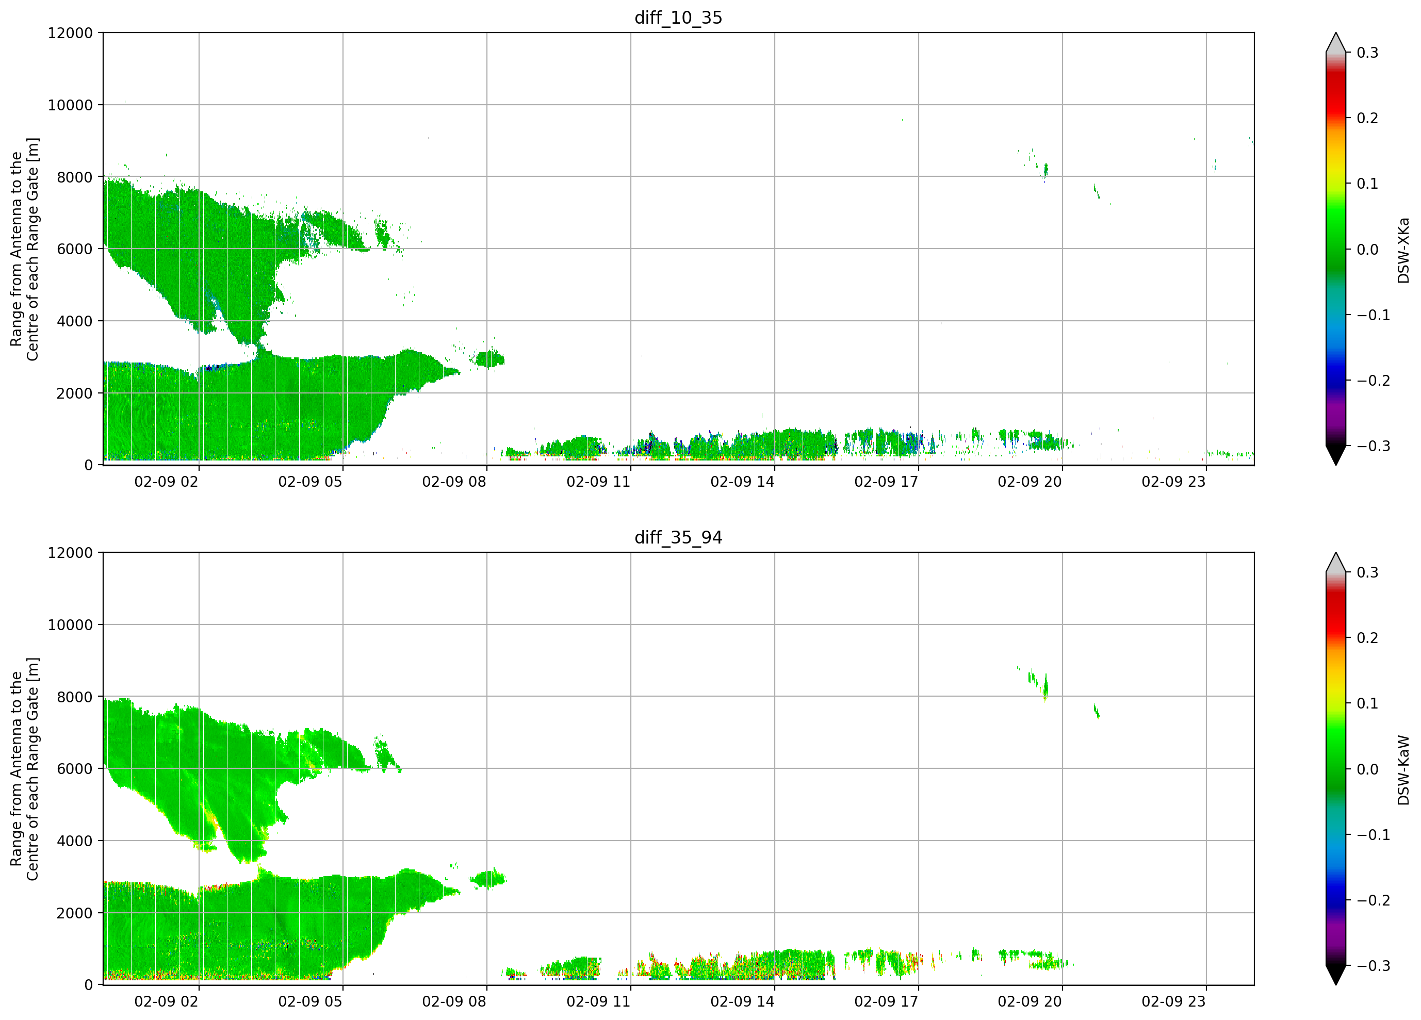Click the 10000 y-tick of diff_10_35 plot

pyautogui.click(x=70, y=105)
